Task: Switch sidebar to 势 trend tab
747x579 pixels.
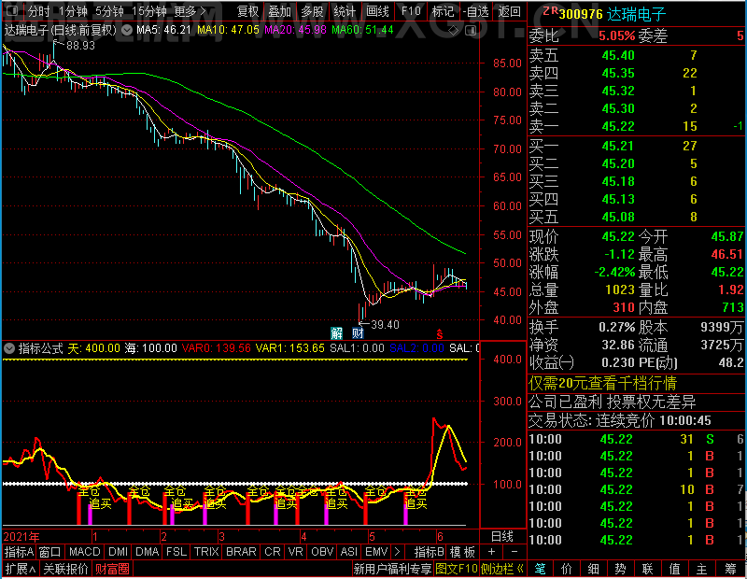Action: (620, 569)
